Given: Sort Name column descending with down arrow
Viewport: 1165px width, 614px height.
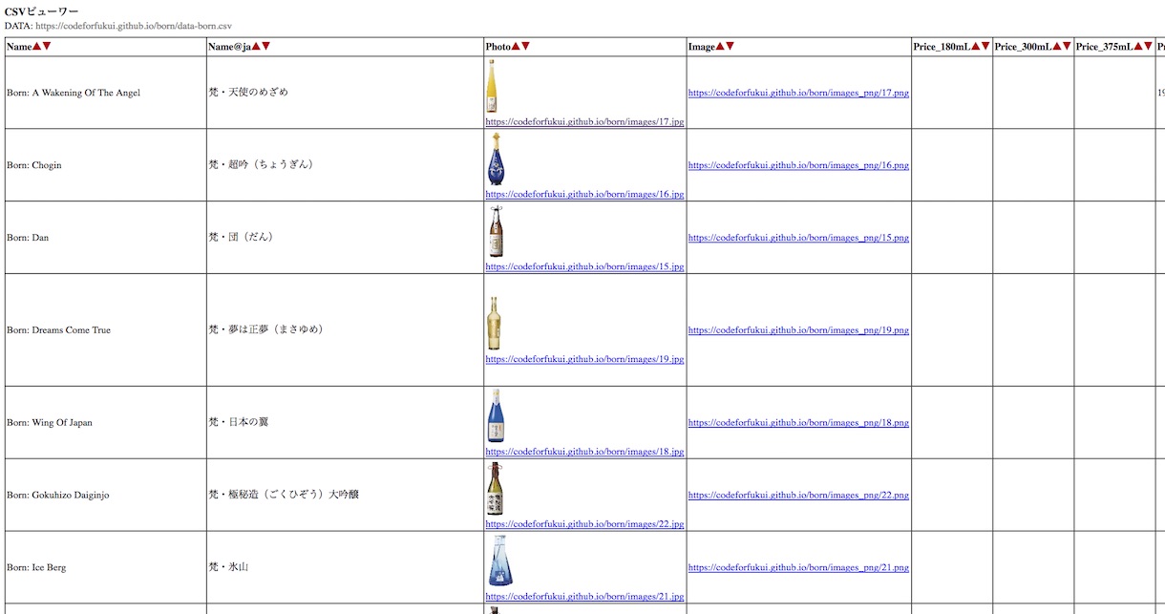Looking at the screenshot, I should [47, 47].
